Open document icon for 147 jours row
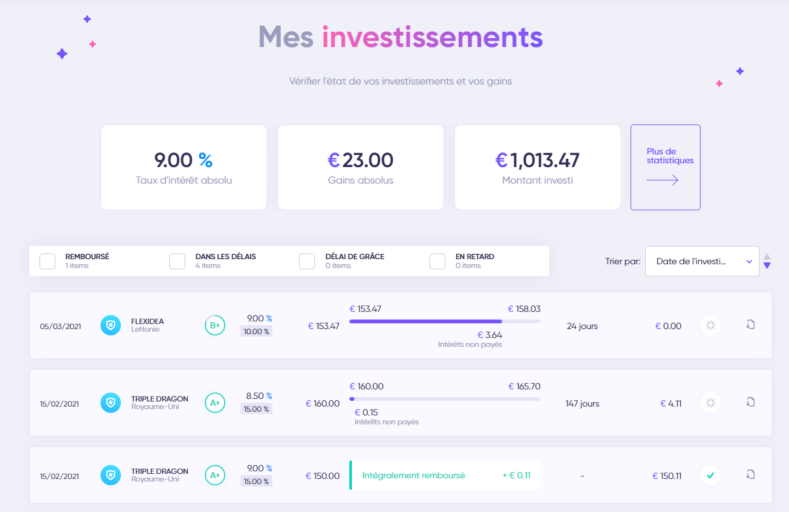 click(750, 402)
